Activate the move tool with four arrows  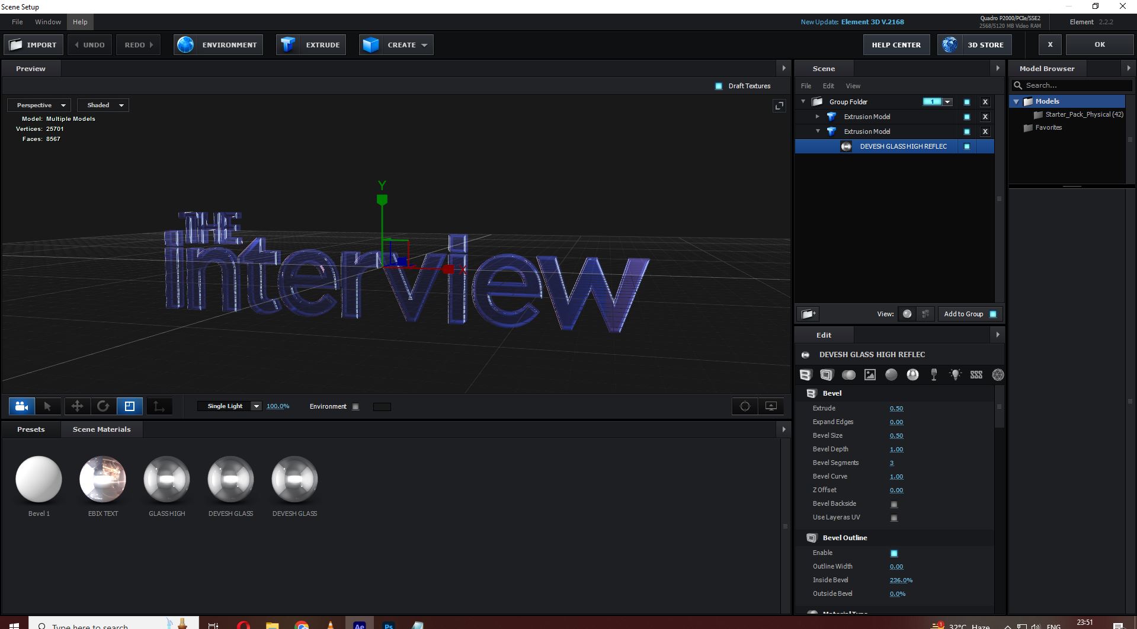(x=77, y=406)
